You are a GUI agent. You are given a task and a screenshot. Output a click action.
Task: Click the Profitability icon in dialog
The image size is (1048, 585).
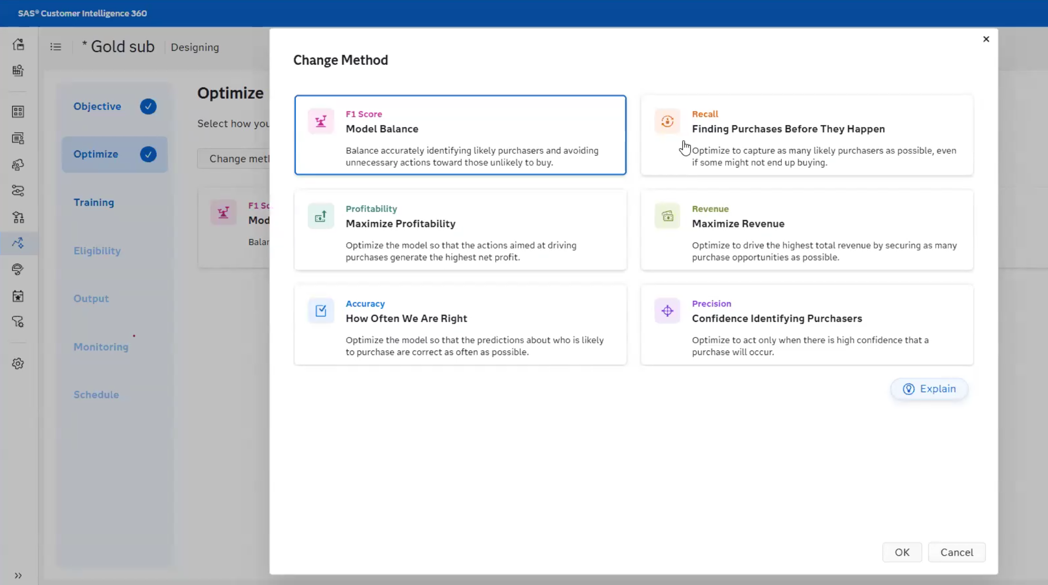click(321, 216)
